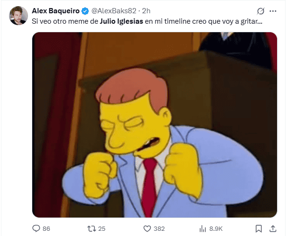Image resolution: width=287 pixels, height=236 pixels.
Task: Click the Alex Baqueiro display name
Action: tap(56, 11)
